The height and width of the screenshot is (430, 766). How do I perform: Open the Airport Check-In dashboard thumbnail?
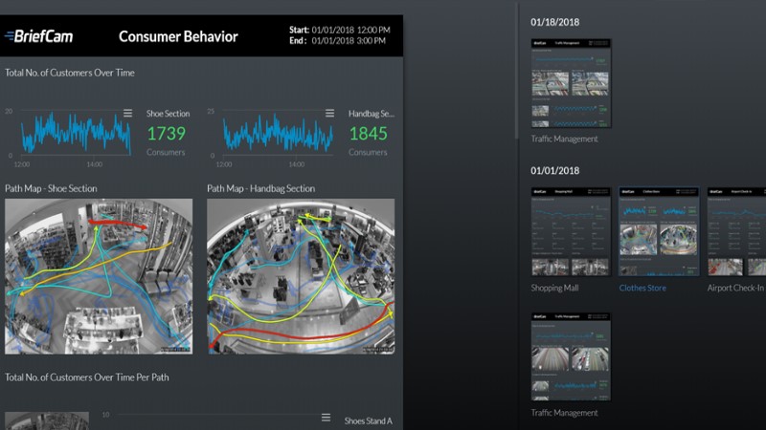[x=735, y=231]
